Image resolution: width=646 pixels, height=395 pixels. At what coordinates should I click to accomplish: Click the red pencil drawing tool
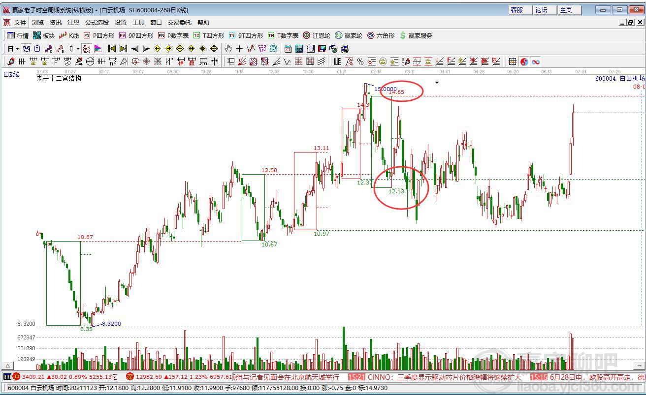coord(11,61)
